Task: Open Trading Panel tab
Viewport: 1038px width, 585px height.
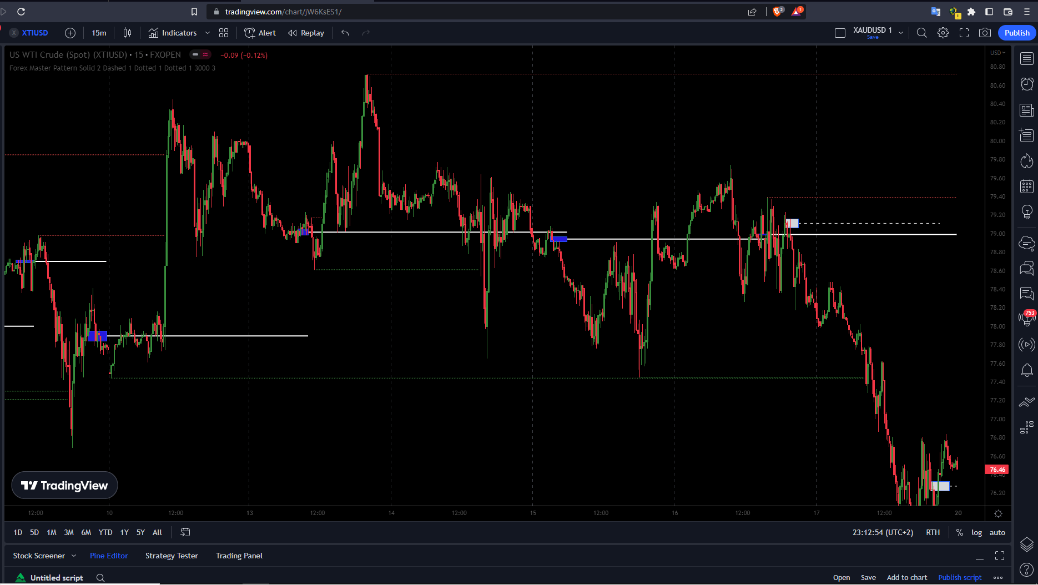Action: point(239,556)
